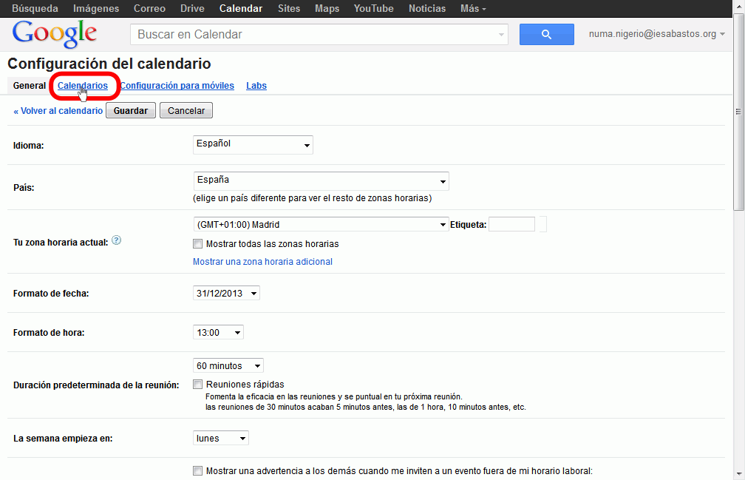Click the Google logo
This screenshot has height=480, width=745.
click(54, 34)
